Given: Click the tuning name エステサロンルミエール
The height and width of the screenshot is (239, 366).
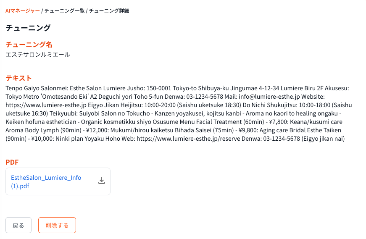Looking at the screenshot, I should click(x=38, y=55).
